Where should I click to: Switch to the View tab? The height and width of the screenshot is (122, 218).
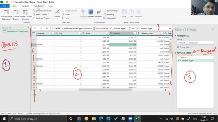coord(51,6)
